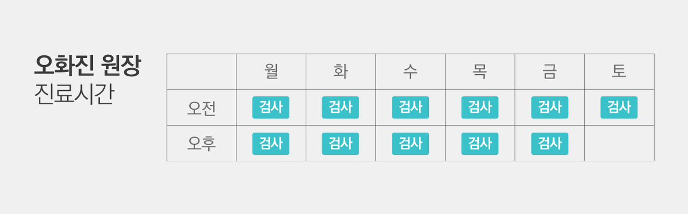Select the Thursday afternoon 검사 badge
The height and width of the screenshot is (214, 688).
pyautogui.click(x=479, y=144)
